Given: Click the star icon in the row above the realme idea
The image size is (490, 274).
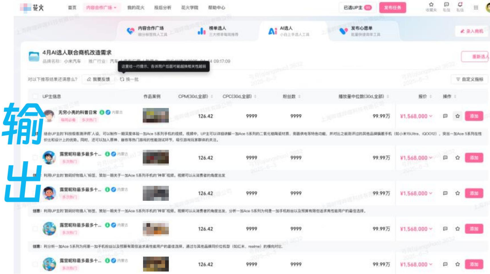Looking at the screenshot, I should tap(457, 229).
